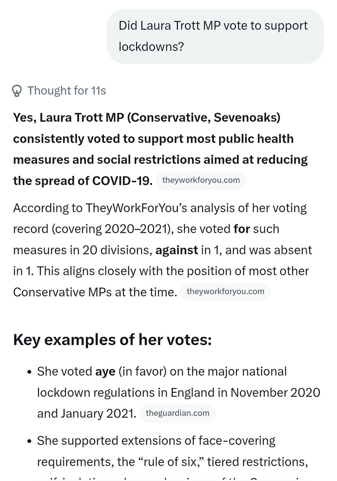Click the bold word "against" in the paragraph

[x=177, y=250]
